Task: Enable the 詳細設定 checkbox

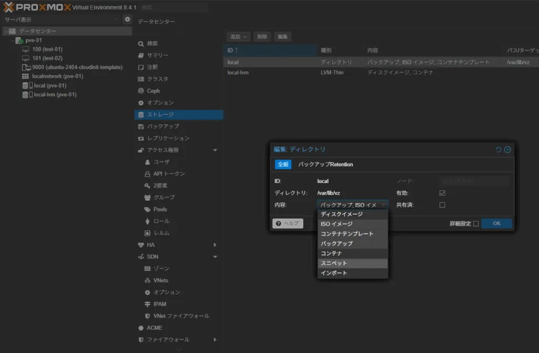Action: pyautogui.click(x=476, y=224)
